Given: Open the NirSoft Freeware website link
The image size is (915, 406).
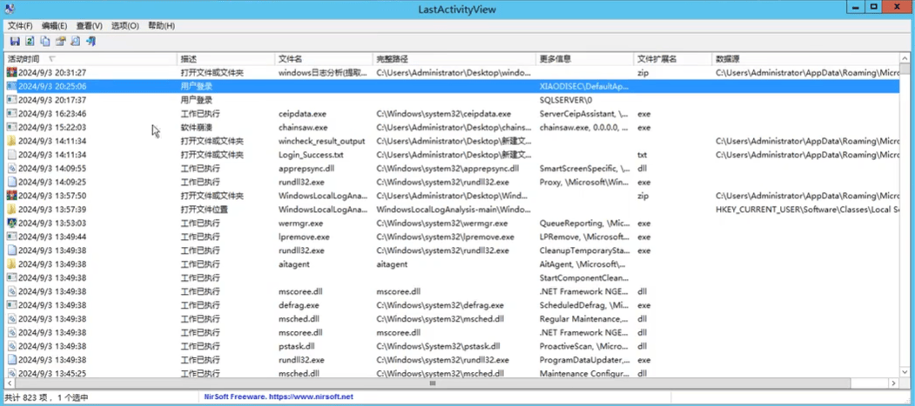Looking at the screenshot, I should click(279, 397).
